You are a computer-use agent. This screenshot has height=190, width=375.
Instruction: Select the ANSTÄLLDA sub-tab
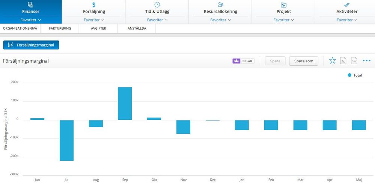click(x=137, y=29)
